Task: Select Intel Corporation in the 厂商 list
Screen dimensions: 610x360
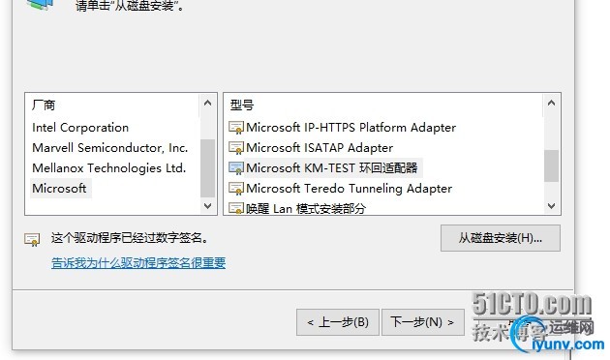Action: pyautogui.click(x=80, y=128)
